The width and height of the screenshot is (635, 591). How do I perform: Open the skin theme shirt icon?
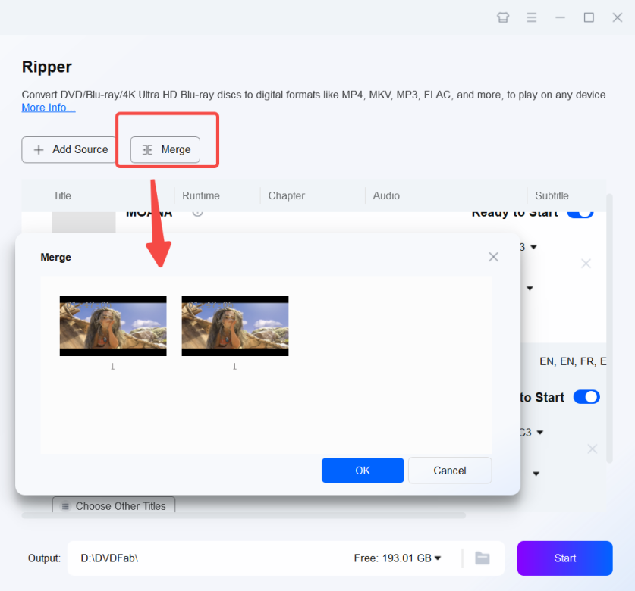(x=503, y=17)
